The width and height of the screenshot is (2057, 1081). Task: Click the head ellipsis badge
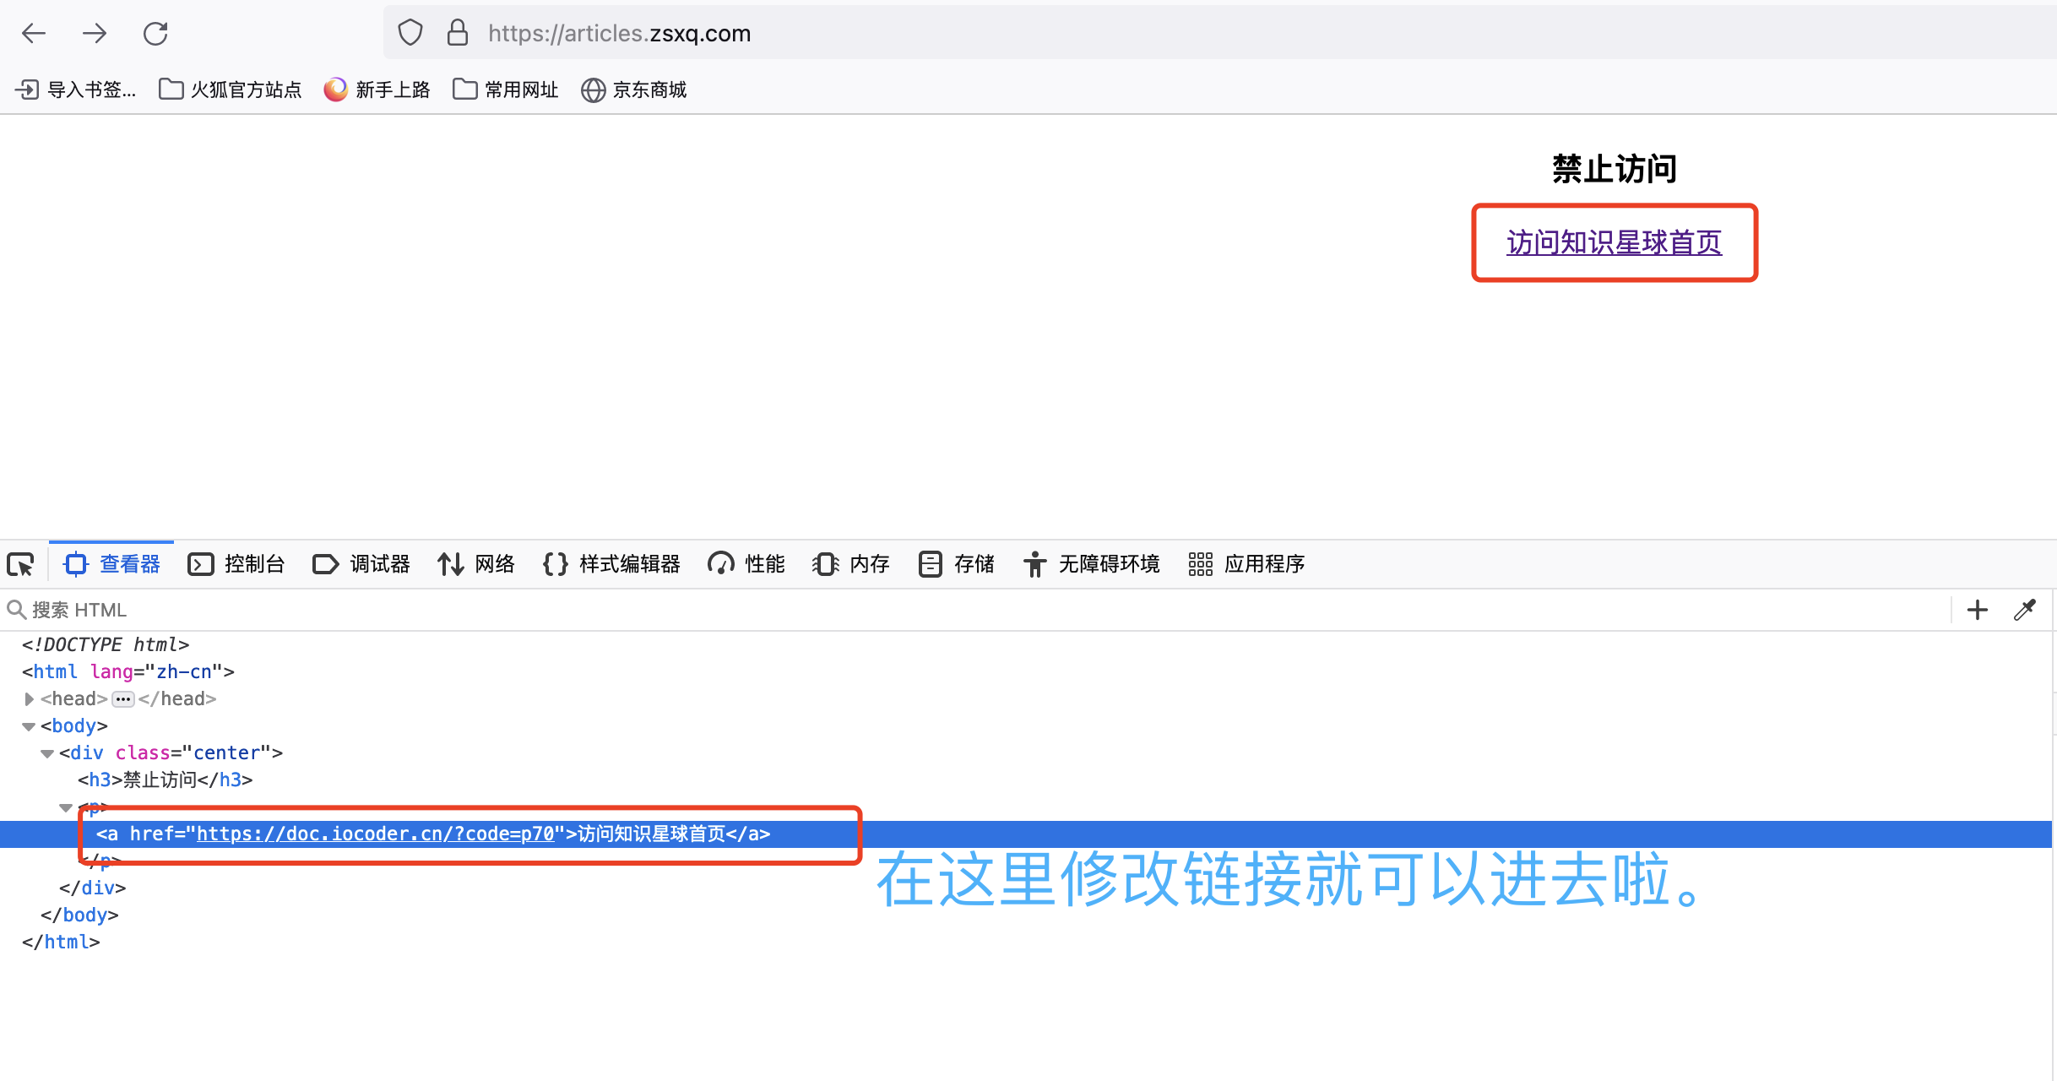[123, 699]
